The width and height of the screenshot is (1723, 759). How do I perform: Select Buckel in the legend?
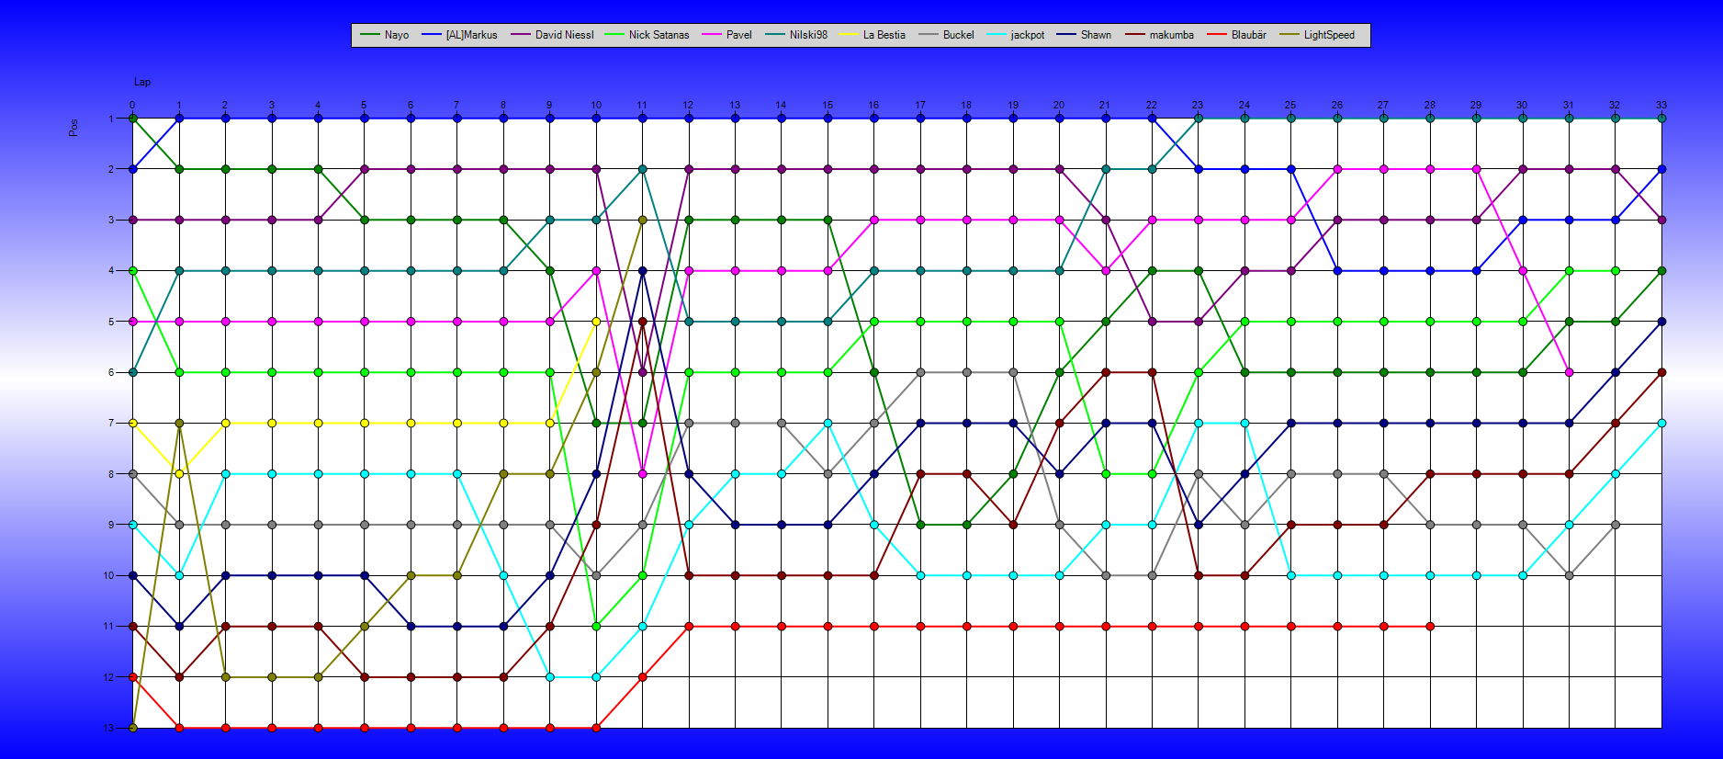click(946, 35)
